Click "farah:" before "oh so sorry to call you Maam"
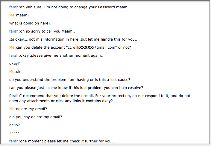Viewport: 211px width, 146px height. coord(15,31)
